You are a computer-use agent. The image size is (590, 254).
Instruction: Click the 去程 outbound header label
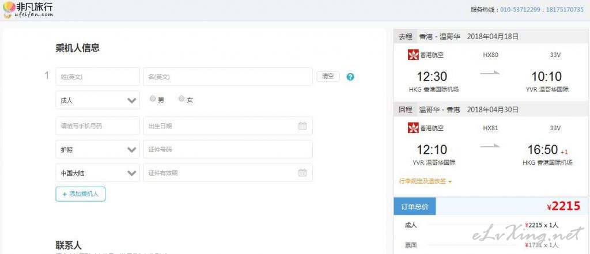coord(406,36)
